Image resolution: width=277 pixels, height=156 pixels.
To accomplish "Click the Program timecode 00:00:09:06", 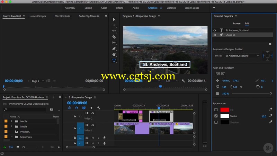I will click(x=134, y=81).
